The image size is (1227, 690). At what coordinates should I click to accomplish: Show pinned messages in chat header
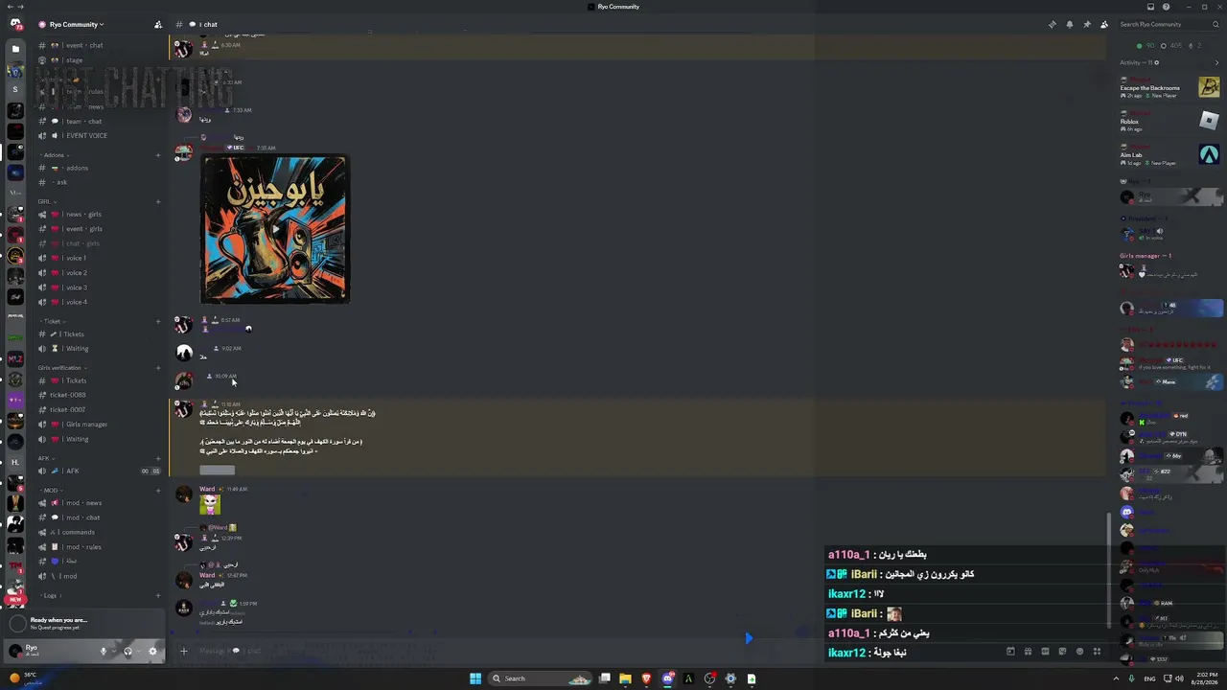click(x=1087, y=24)
